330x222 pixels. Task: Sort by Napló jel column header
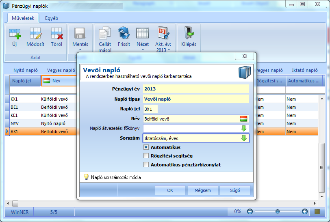25,81
